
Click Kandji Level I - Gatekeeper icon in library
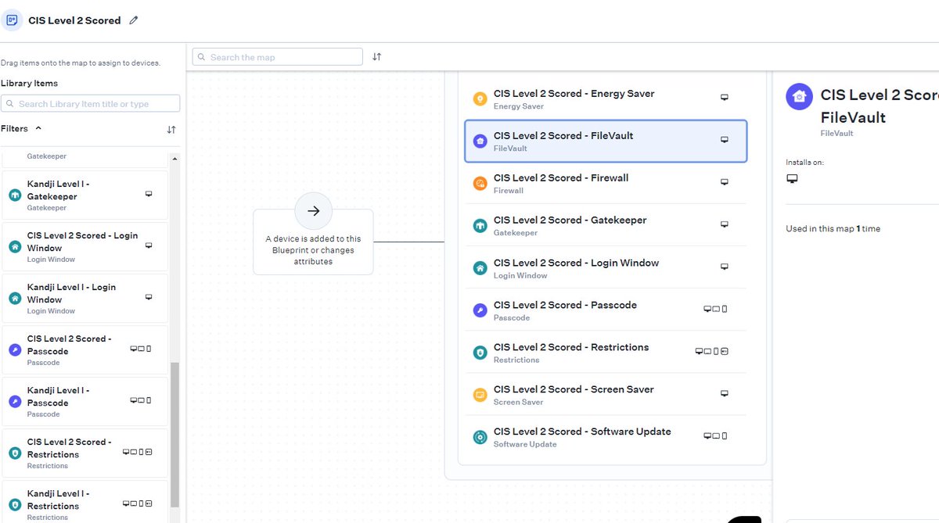coord(14,195)
